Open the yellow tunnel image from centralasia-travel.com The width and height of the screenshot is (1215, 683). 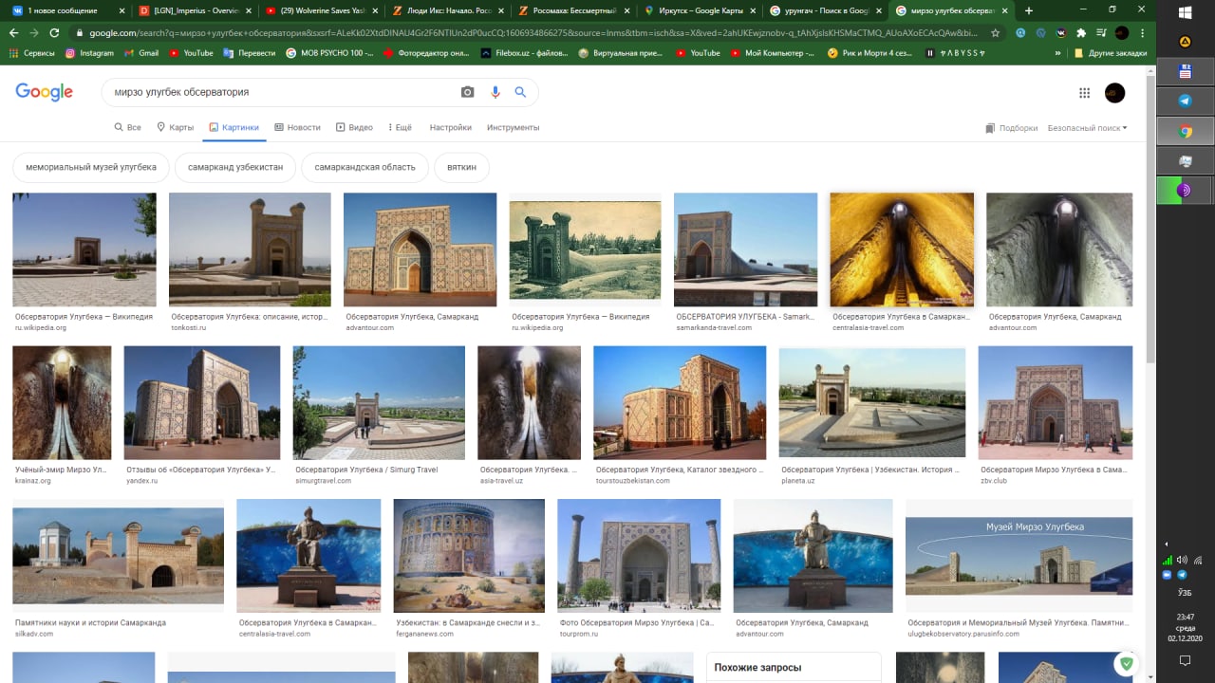pos(902,249)
